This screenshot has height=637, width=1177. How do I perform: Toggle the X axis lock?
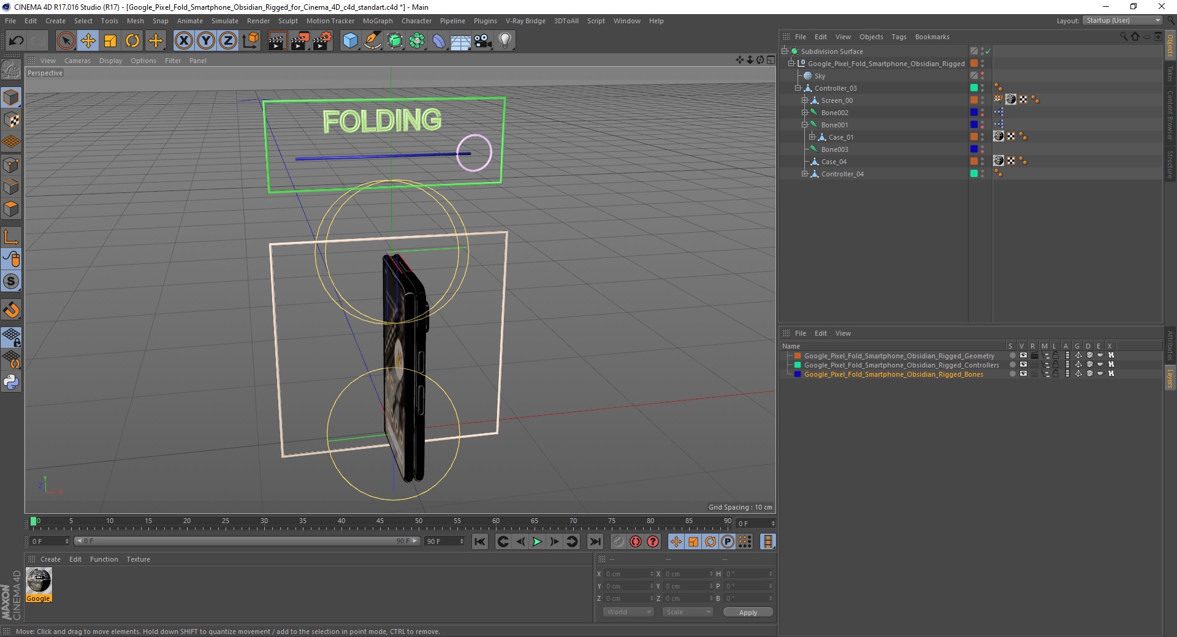(183, 41)
